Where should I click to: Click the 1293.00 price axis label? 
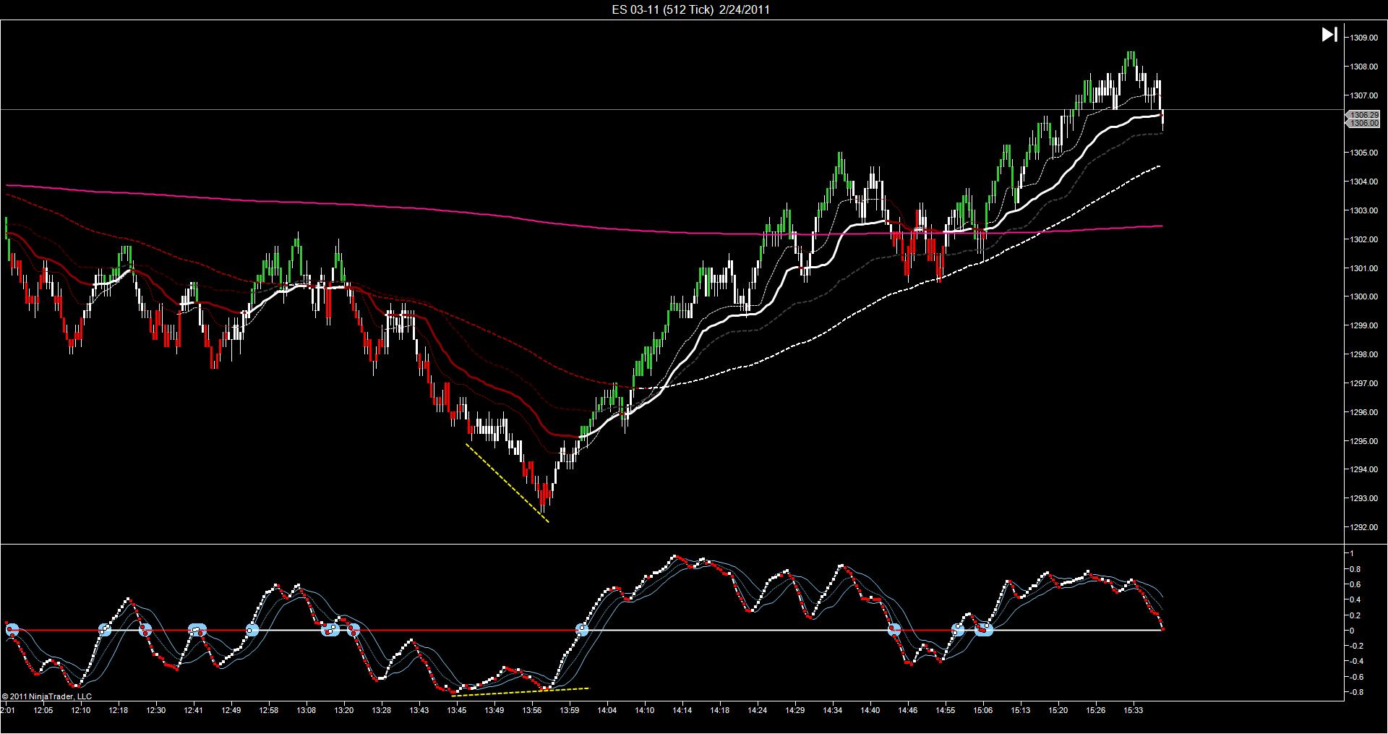point(1363,498)
